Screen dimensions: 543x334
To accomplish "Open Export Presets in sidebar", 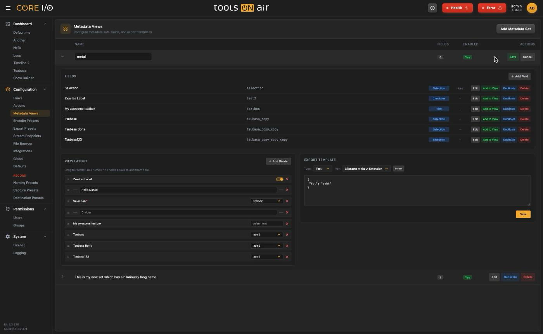I will point(24,129).
